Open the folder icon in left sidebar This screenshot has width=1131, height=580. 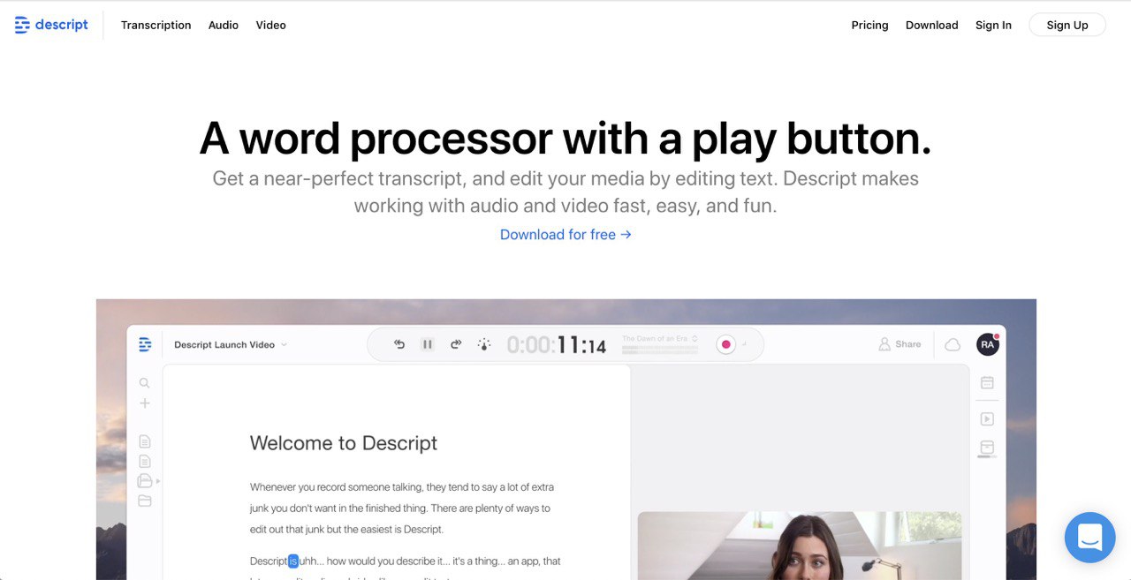[145, 501]
